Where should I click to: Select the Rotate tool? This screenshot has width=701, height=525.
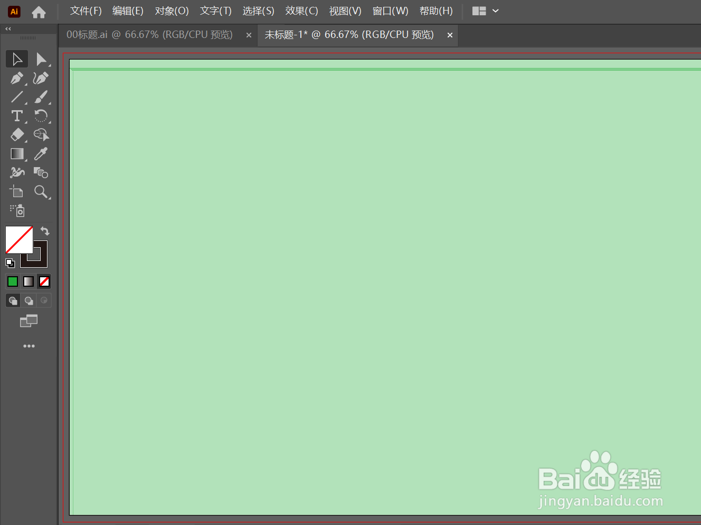click(41, 116)
